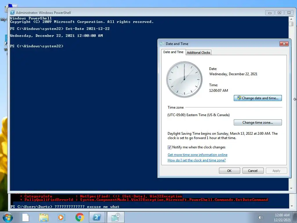The height and width of the screenshot is (223, 297).
Task: Click the disabled Apply button
Action: [276, 171]
